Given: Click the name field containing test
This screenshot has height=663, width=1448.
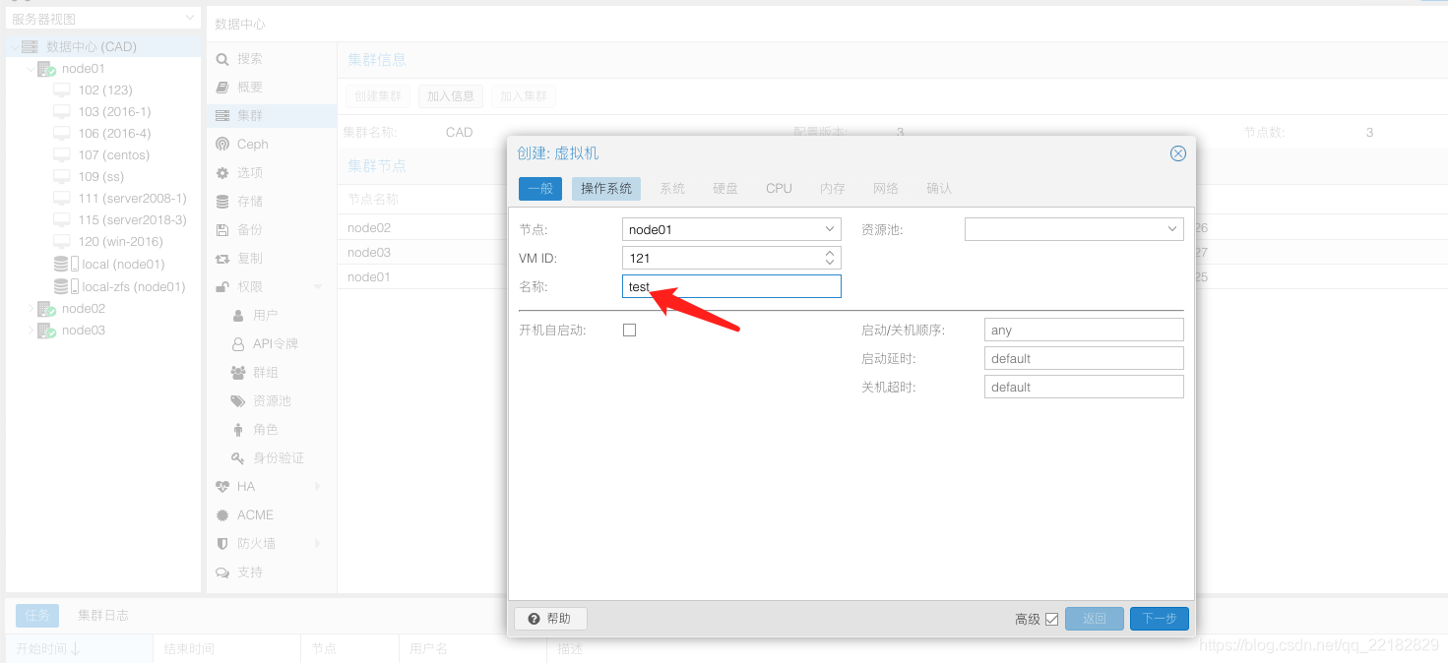Looking at the screenshot, I should pos(731,286).
